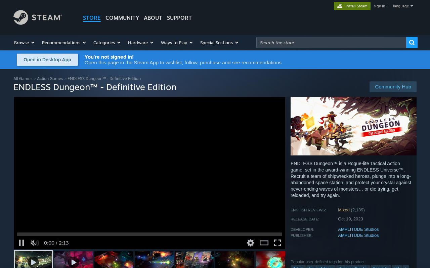
Task: Click the "PUBLISHER:" label
Action: coord(301,236)
